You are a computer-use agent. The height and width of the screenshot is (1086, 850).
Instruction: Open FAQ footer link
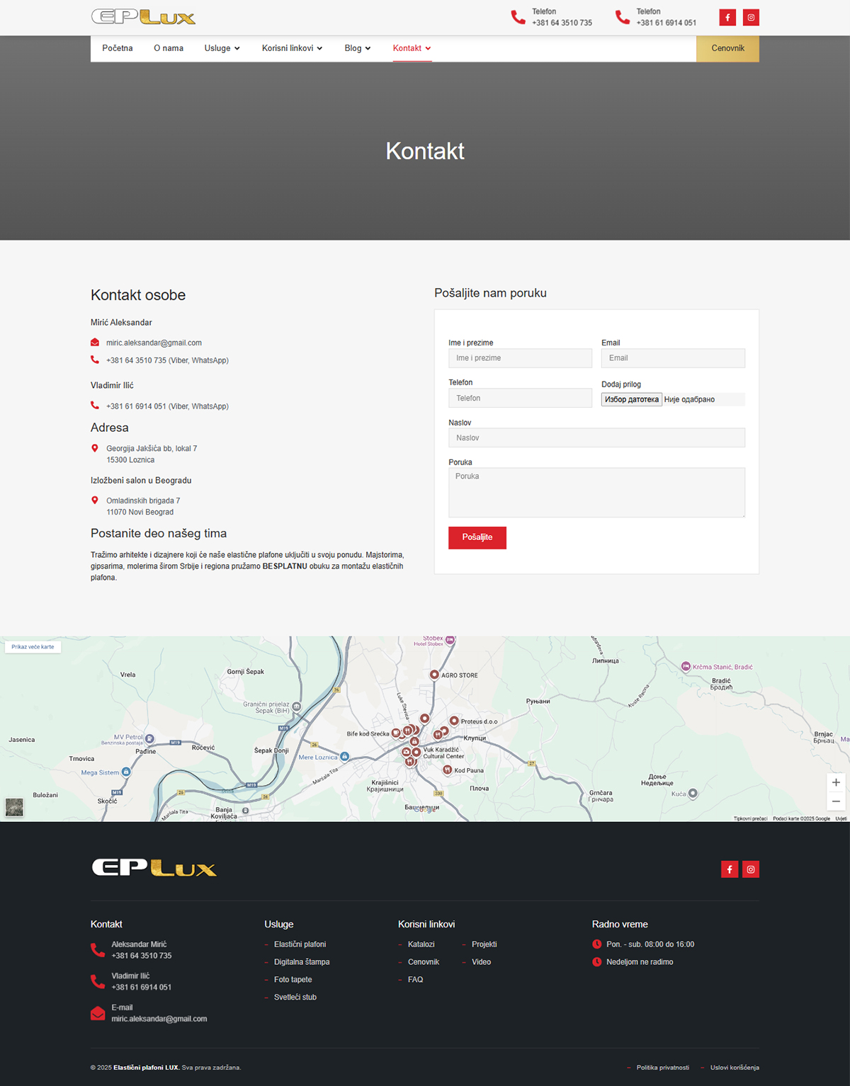[416, 980]
